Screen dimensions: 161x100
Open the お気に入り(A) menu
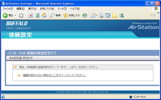(x=47, y=9)
